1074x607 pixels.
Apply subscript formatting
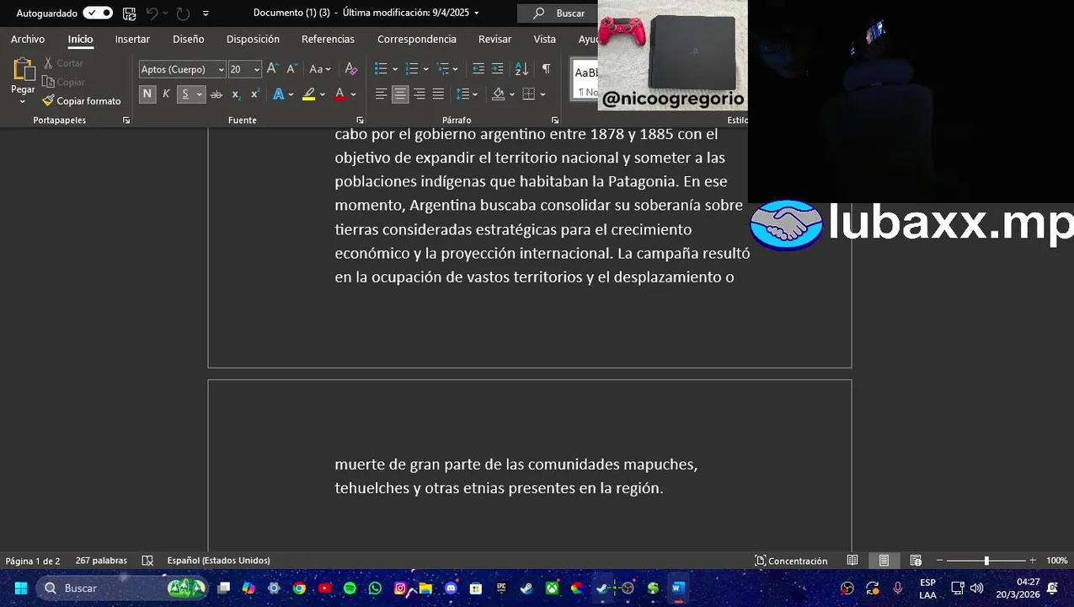coord(236,94)
